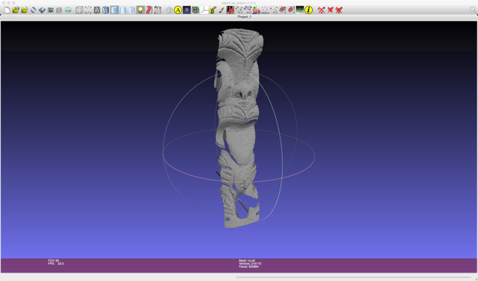The width and height of the screenshot is (478, 281).
Task: Show mesh info with yellow i icon
Action: [x=309, y=10]
